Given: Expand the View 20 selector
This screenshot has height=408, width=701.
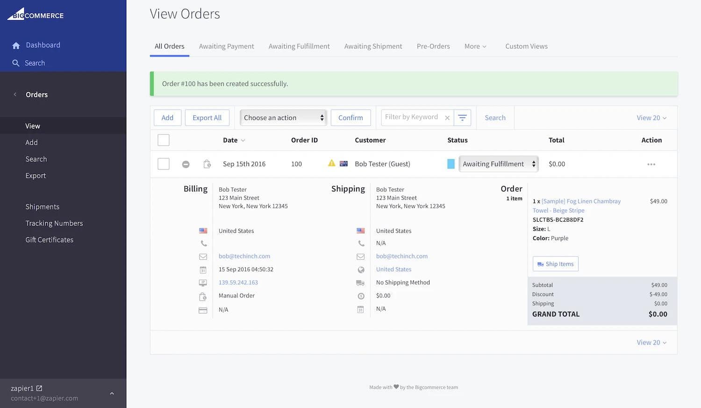Looking at the screenshot, I should [651, 118].
